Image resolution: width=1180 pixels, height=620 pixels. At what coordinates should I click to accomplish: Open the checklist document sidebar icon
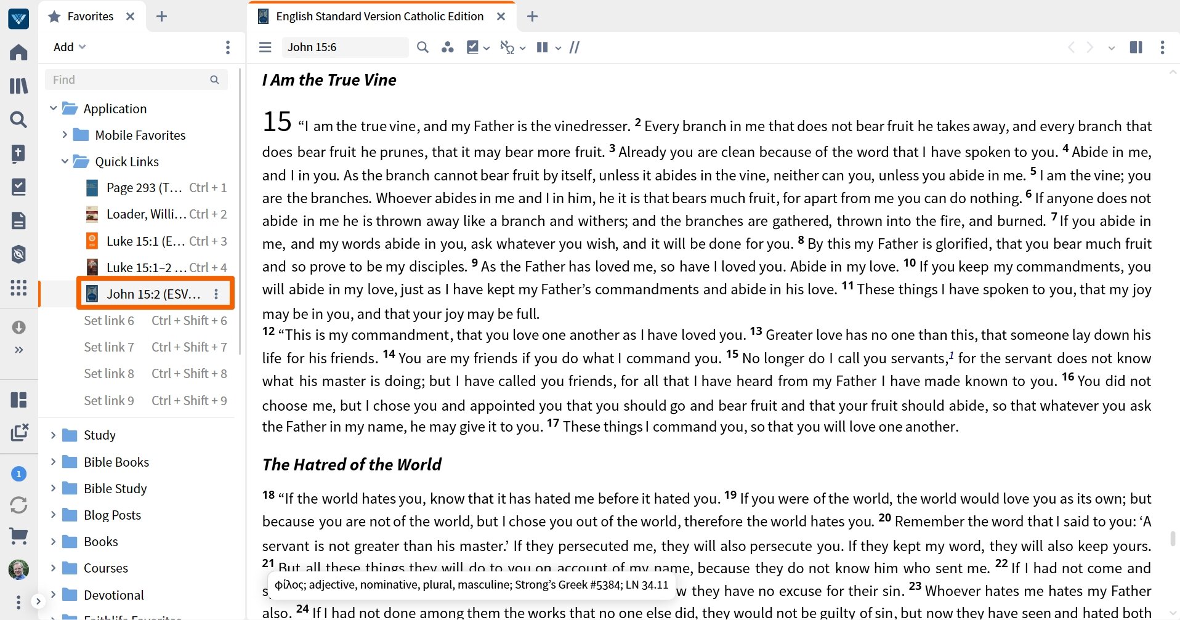coord(18,187)
